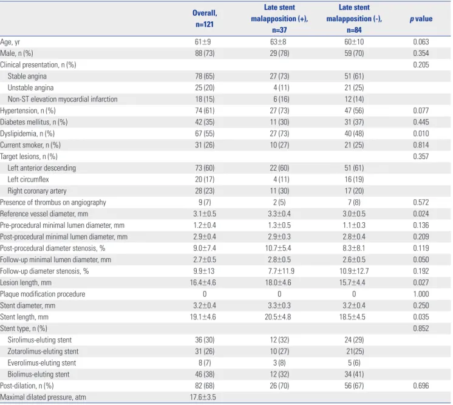Screen dimensions: 453x405
Task: Select 'Post-procedural diameter stenosis, %' label
Action: pyautogui.click(x=53, y=248)
